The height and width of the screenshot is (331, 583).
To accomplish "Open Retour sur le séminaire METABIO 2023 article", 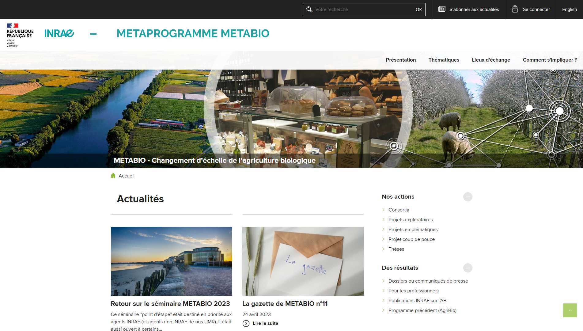I will click(170, 304).
